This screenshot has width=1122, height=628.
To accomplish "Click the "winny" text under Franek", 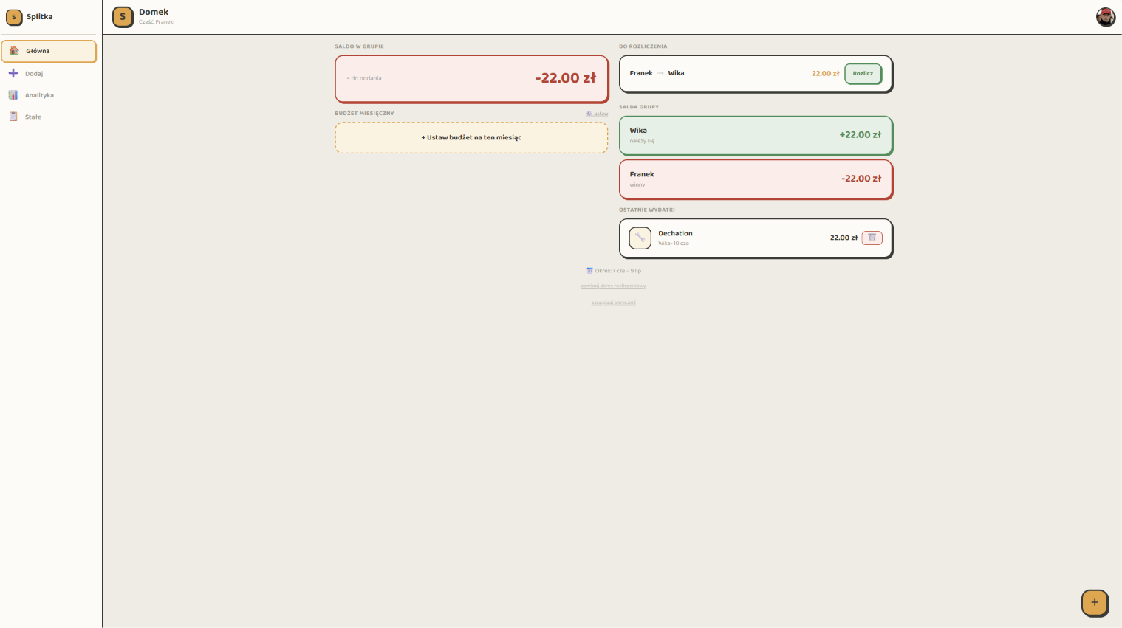I will (637, 185).
